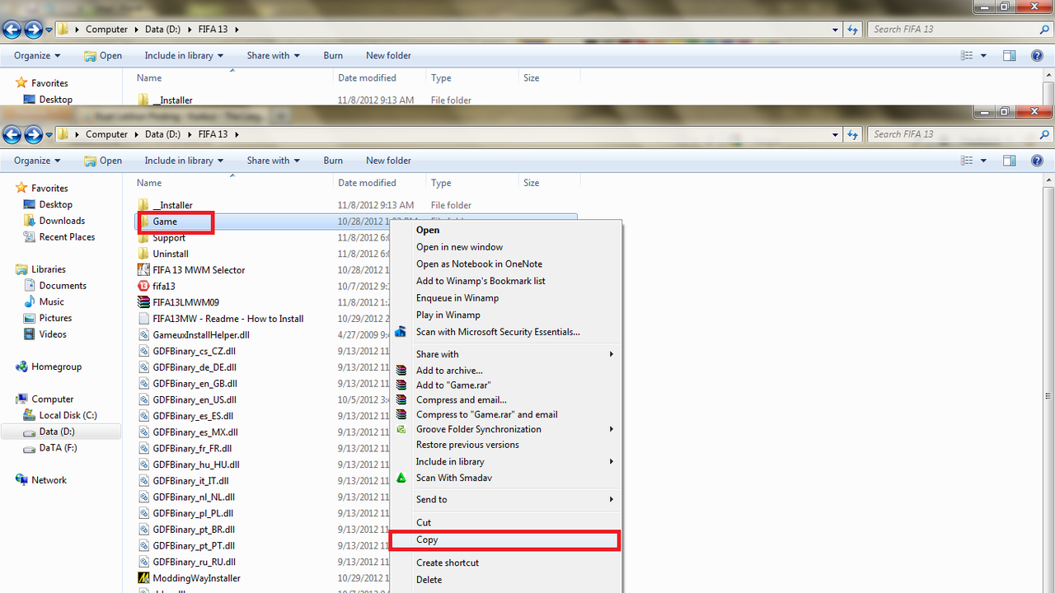Screen dimensions: 1055x593
Task: Open recent pages dropdown in front window
Action: point(49,134)
